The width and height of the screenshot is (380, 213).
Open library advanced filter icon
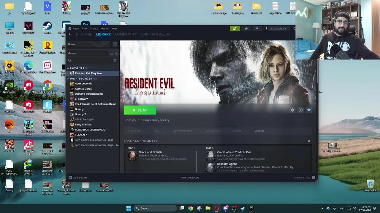pos(115,61)
